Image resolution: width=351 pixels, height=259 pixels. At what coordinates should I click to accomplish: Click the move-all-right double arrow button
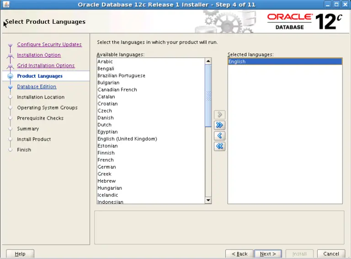pyautogui.click(x=220, y=125)
